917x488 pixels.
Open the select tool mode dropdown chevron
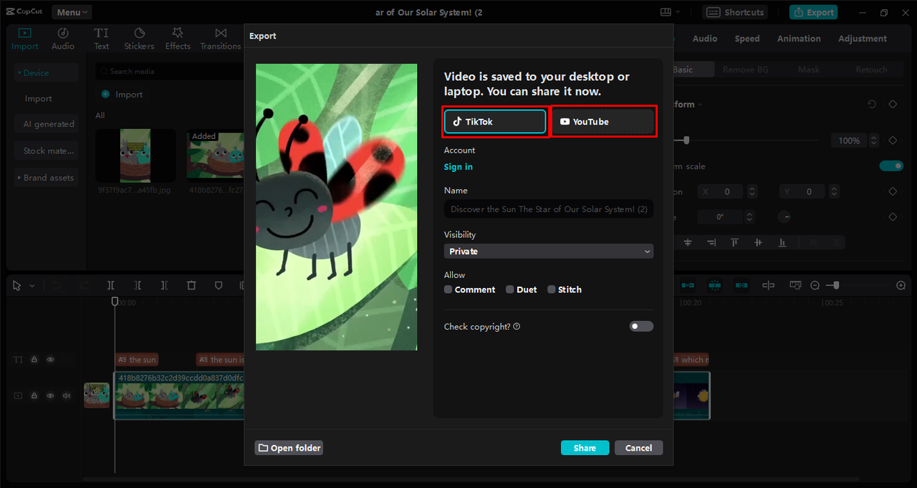click(32, 286)
